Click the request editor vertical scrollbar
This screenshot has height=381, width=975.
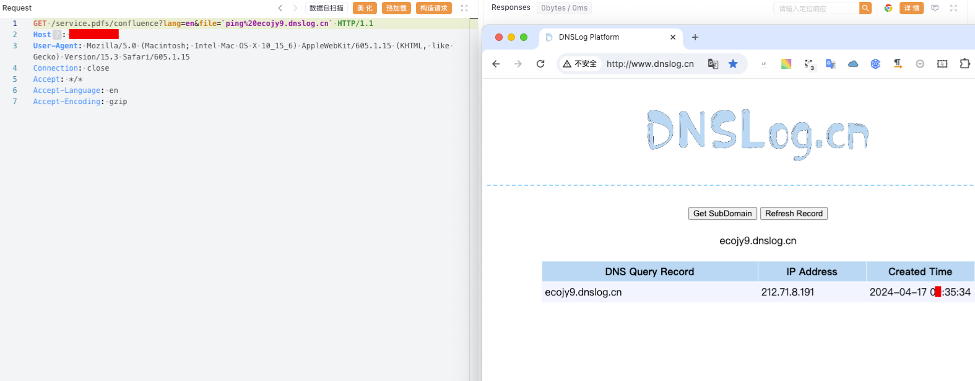click(x=474, y=198)
